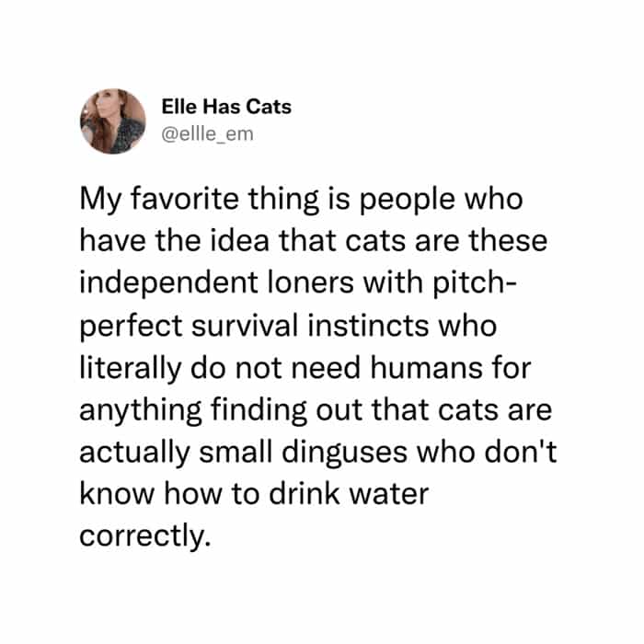Click the word "dinguses" in the tweet
This screenshot has height=644, width=644.
(x=342, y=454)
